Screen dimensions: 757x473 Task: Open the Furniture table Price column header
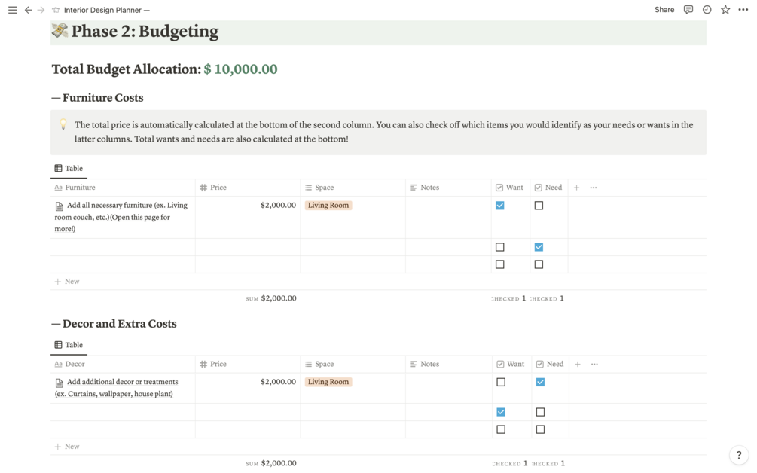[218, 188]
